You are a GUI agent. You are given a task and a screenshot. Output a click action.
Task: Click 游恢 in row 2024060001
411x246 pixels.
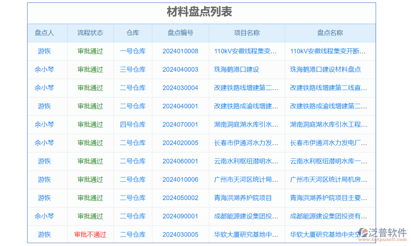tap(44, 161)
